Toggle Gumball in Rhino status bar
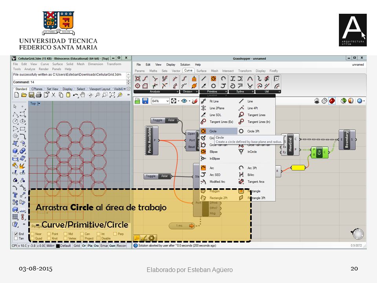The height and width of the screenshot is (283, 377). (x=112, y=246)
